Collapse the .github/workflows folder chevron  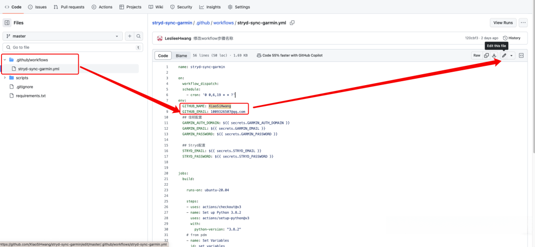[5, 60]
